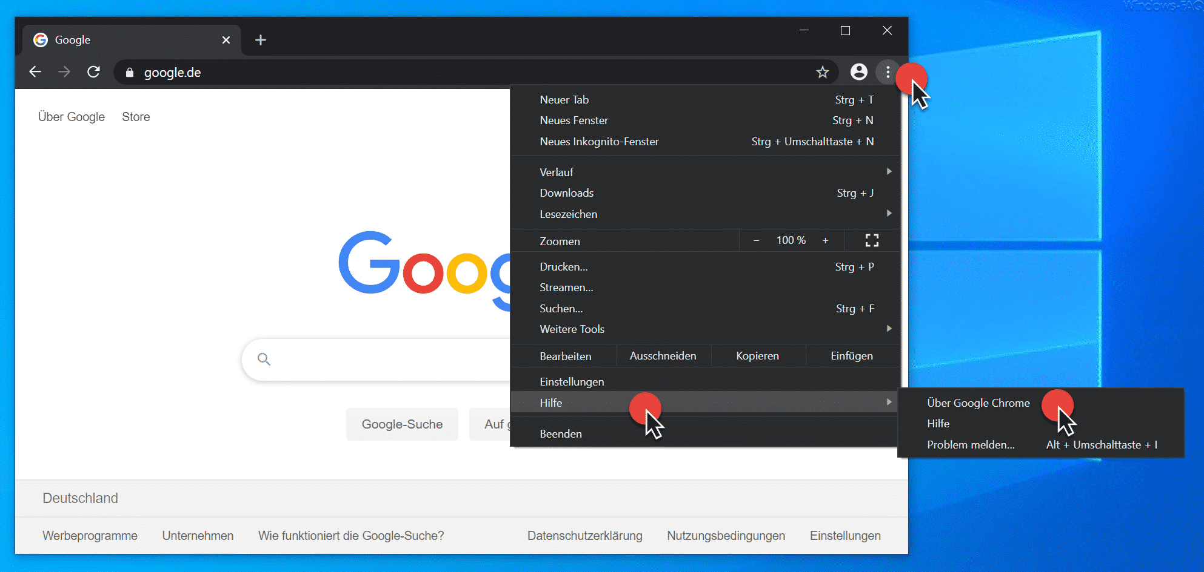Click the lock icon beside google.de
Screen dimensions: 1204x572
click(129, 73)
